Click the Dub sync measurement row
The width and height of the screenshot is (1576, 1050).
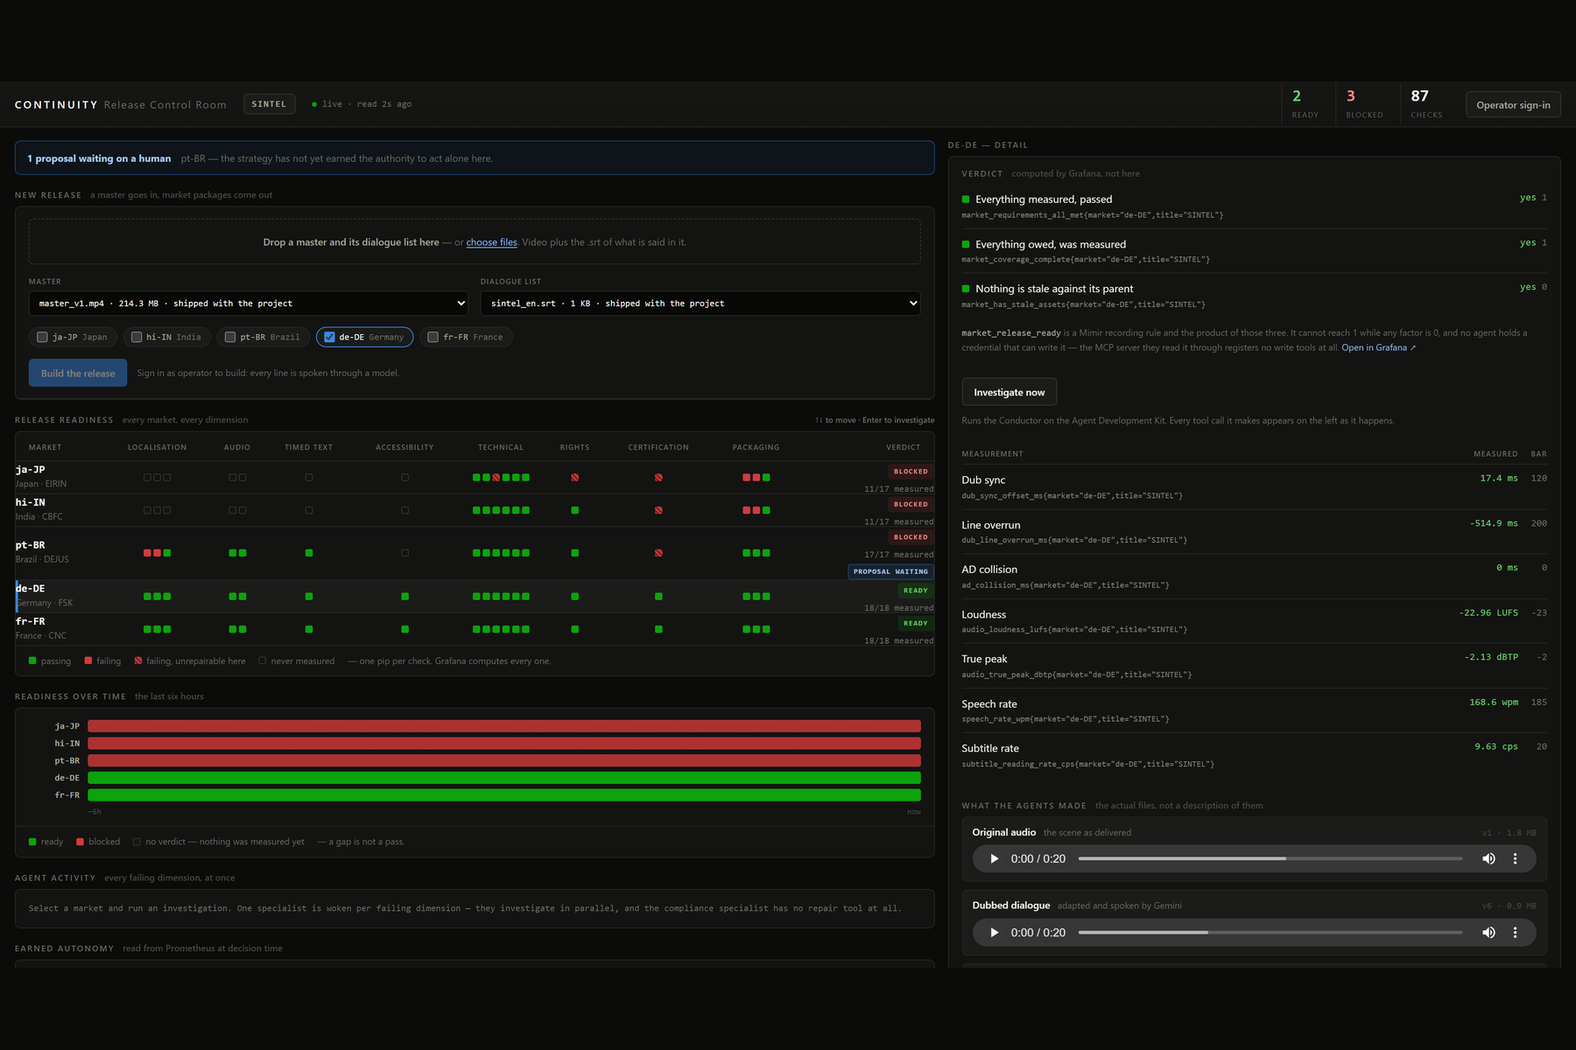1254,486
